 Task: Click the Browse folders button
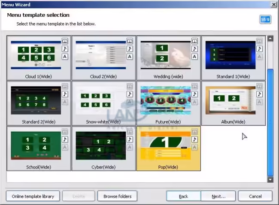point(118,196)
